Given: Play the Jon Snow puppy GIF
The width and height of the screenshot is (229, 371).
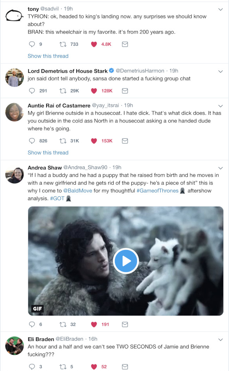Looking at the screenshot, I should tap(126, 261).
